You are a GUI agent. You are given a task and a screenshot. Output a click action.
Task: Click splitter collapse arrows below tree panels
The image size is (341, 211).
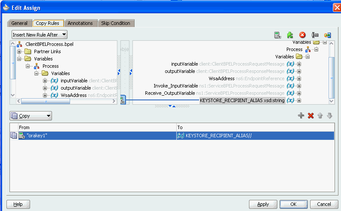point(172,106)
